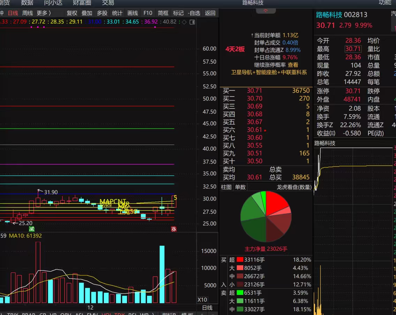Open the F10 company info
This screenshot has width=396, height=315.
pyautogui.click(x=148, y=13)
